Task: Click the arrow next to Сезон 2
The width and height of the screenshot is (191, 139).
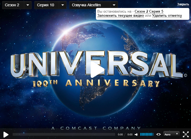Action: (x=28, y=5)
